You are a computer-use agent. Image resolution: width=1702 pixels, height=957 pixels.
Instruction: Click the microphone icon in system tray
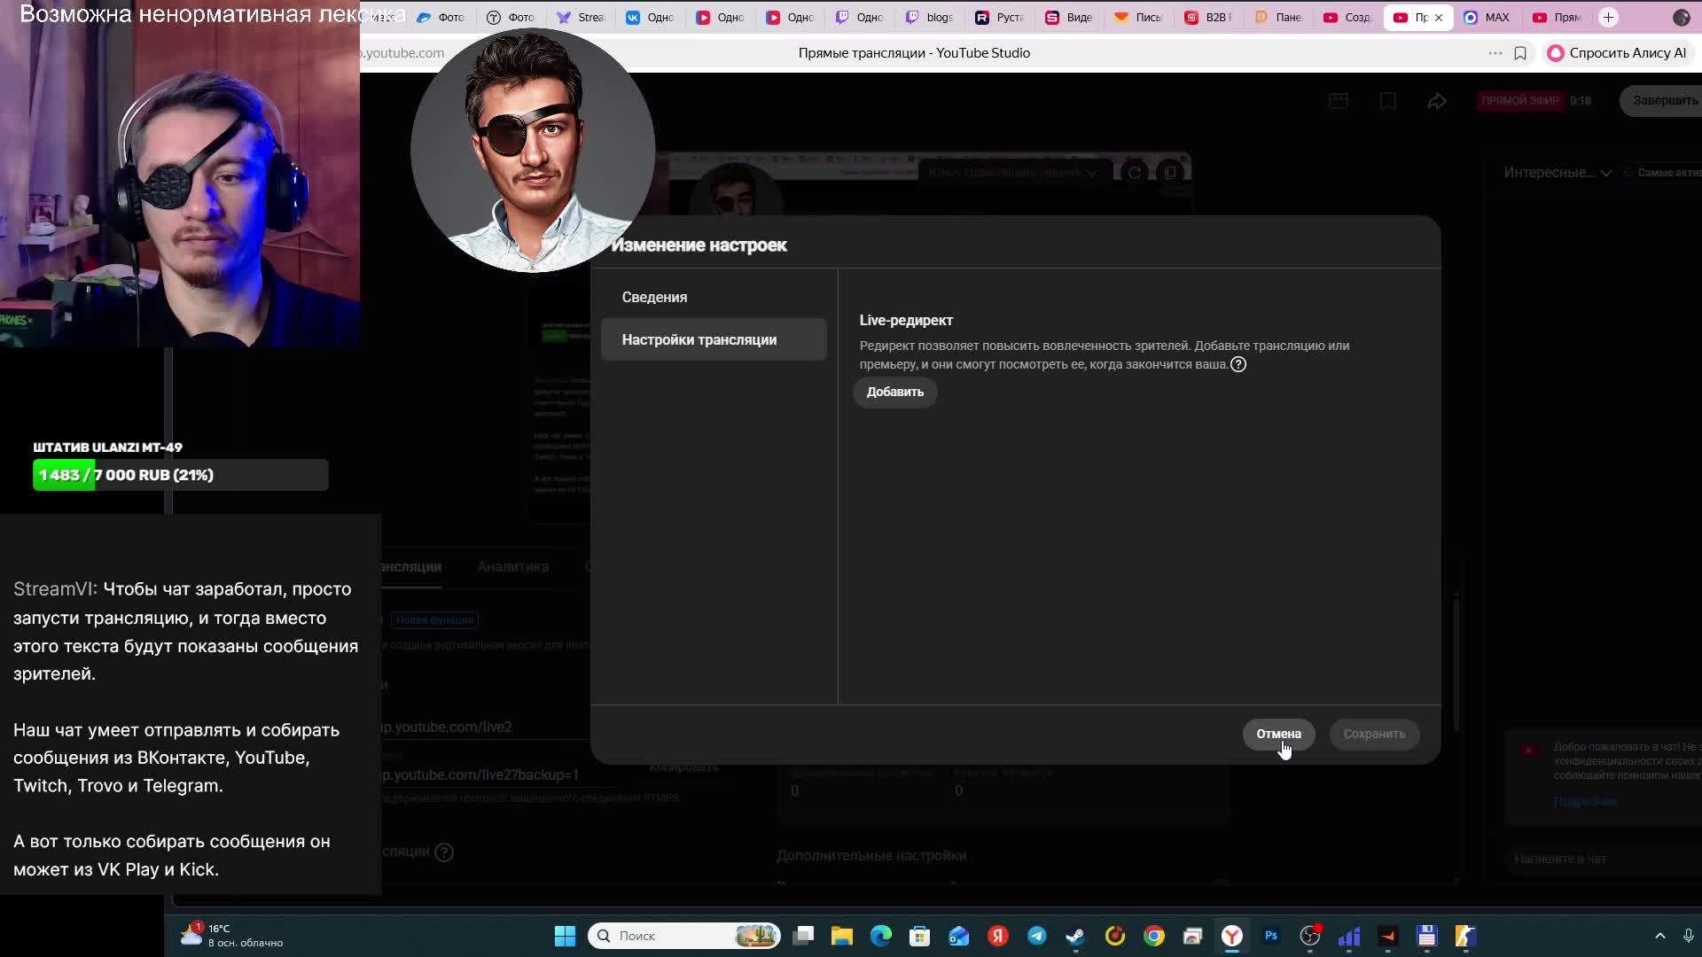tap(1689, 936)
